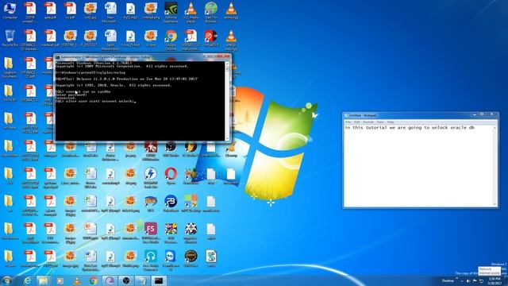Close the Notepad window
This screenshot has height=286, width=508.
point(491,114)
